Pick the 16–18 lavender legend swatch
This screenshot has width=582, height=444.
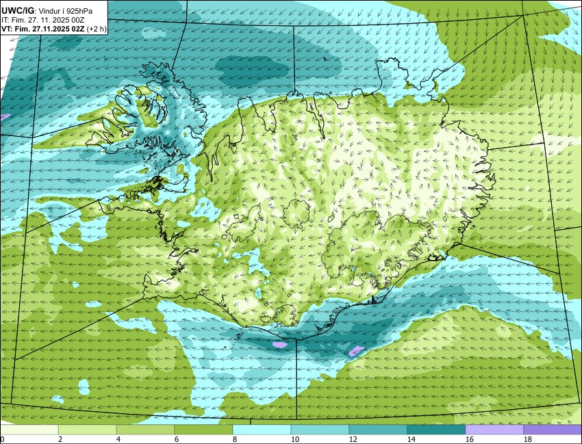point(494,430)
